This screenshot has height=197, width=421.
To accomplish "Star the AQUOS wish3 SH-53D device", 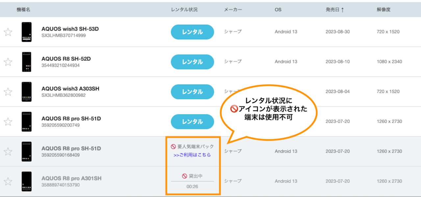I will click(8, 32).
